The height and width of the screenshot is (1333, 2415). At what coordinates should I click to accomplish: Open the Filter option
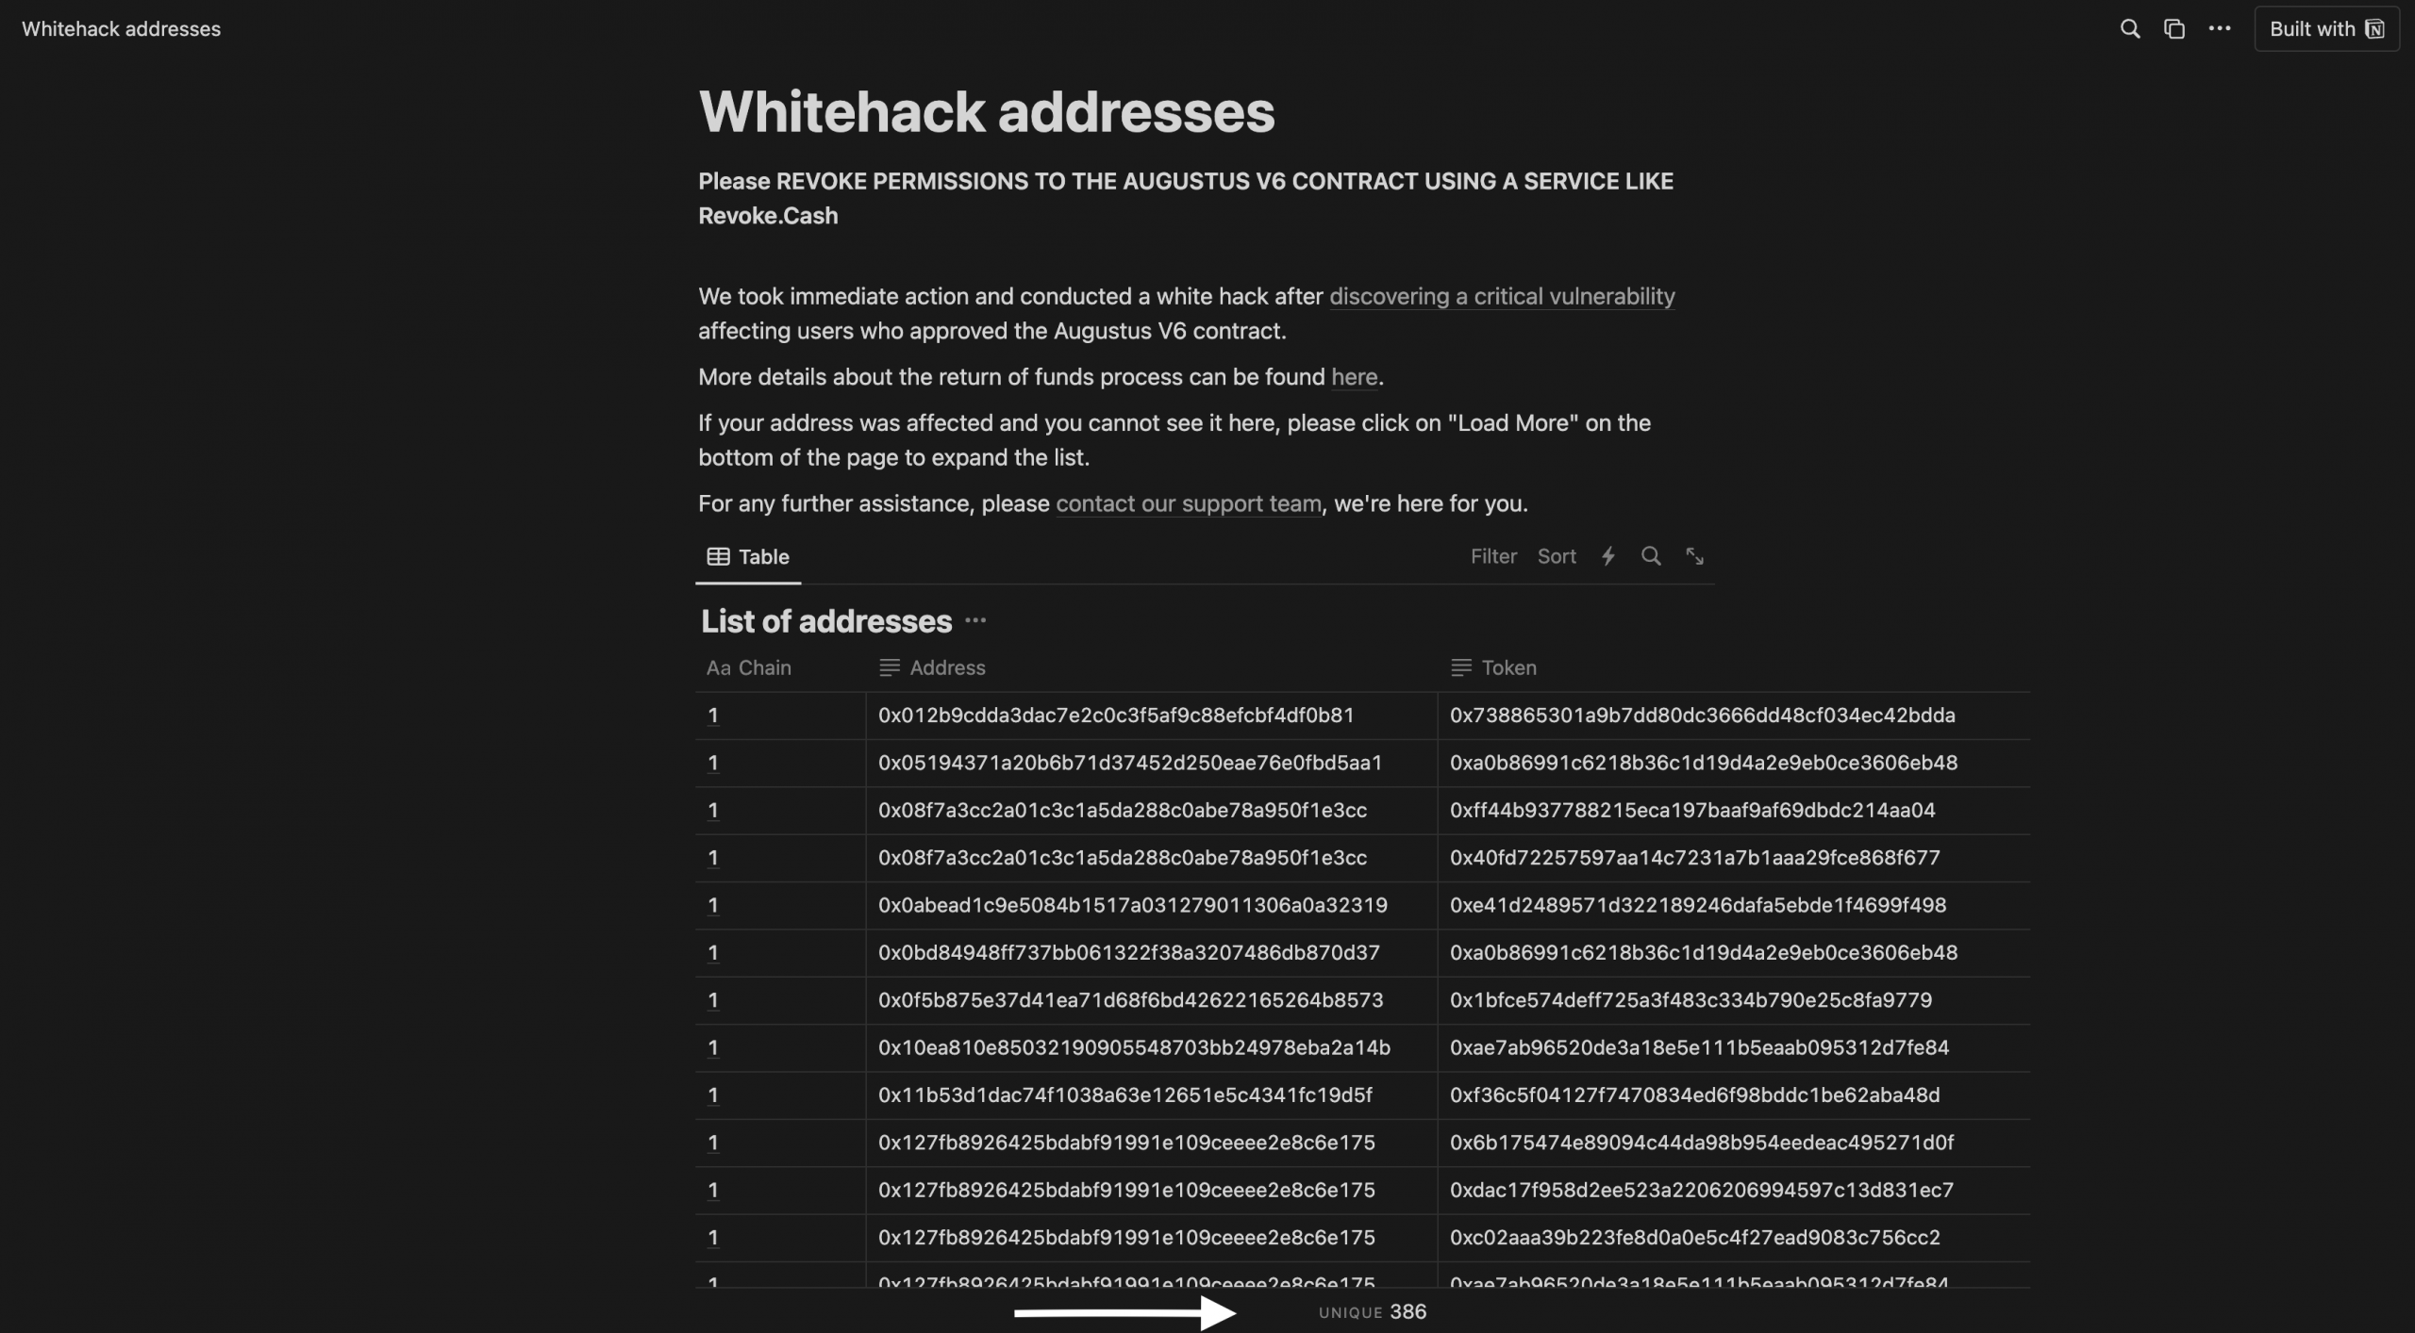[1493, 556]
